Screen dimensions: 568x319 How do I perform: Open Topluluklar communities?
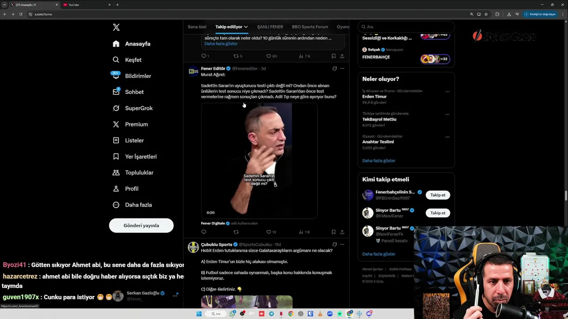133,172
